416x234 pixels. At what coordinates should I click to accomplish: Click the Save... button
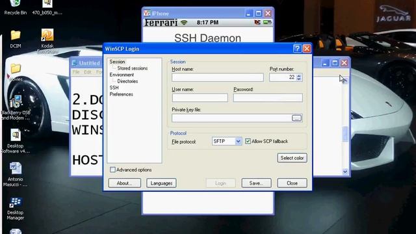pos(256,183)
